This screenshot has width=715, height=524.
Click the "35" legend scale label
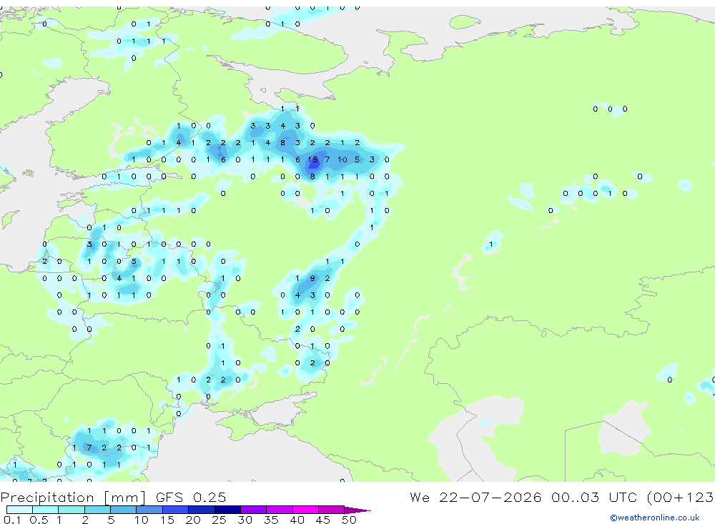271,520
